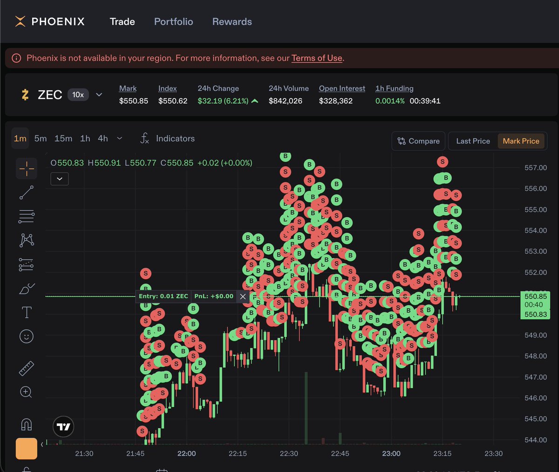
Task: Select the brush drawing tool
Action: [x=27, y=289]
